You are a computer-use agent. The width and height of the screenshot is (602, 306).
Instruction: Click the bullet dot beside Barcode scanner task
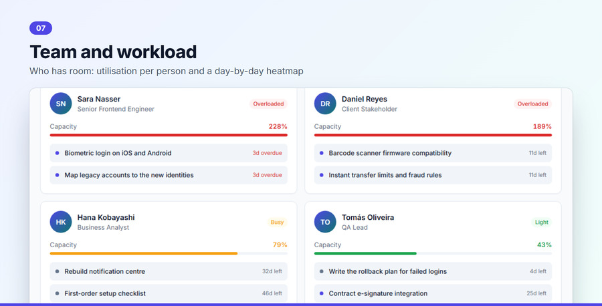pos(322,153)
